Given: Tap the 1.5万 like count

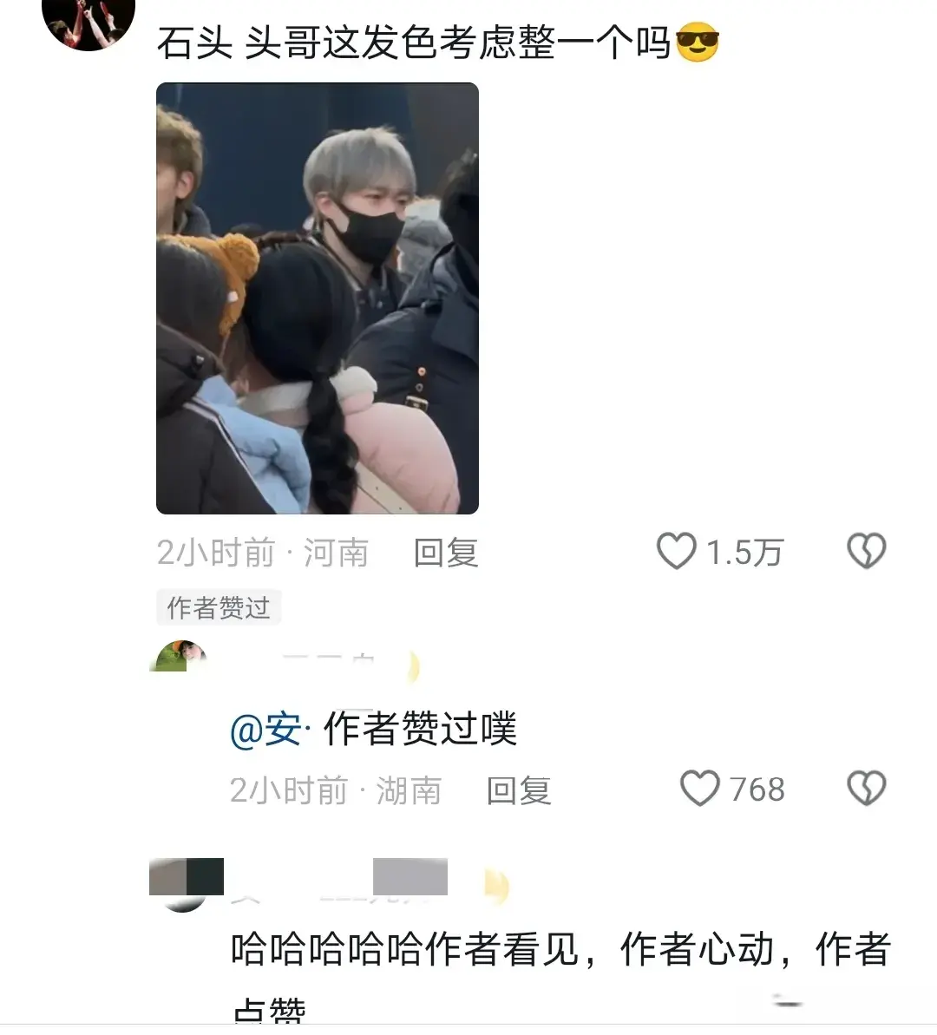Looking at the screenshot, I should point(745,553).
